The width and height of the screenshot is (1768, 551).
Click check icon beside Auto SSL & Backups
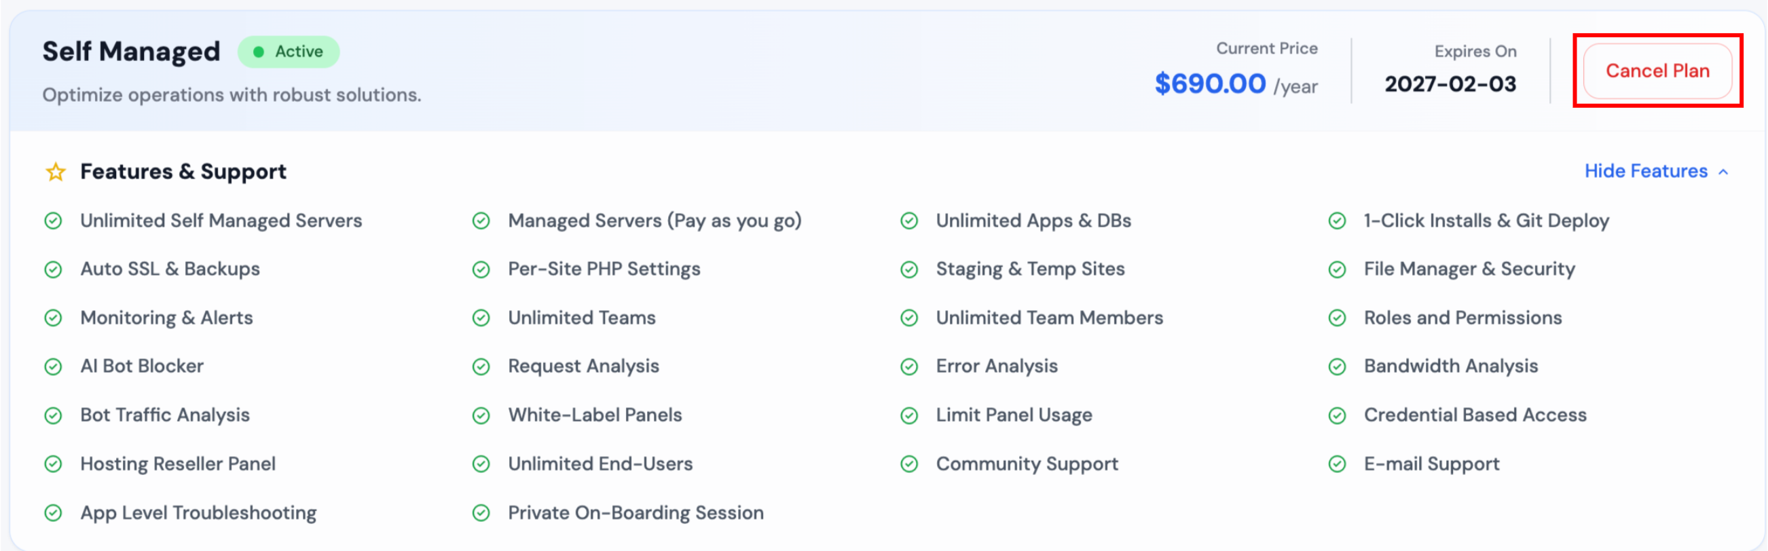pyautogui.click(x=54, y=269)
